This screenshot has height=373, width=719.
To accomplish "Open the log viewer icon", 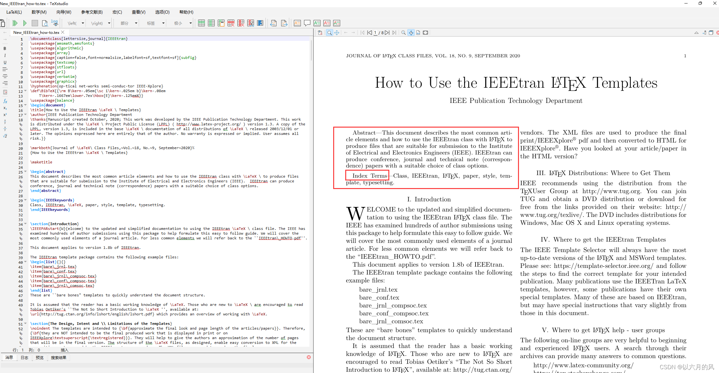I will 55,23.
